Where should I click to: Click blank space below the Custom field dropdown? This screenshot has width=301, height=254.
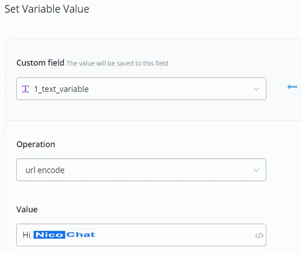[141, 110]
